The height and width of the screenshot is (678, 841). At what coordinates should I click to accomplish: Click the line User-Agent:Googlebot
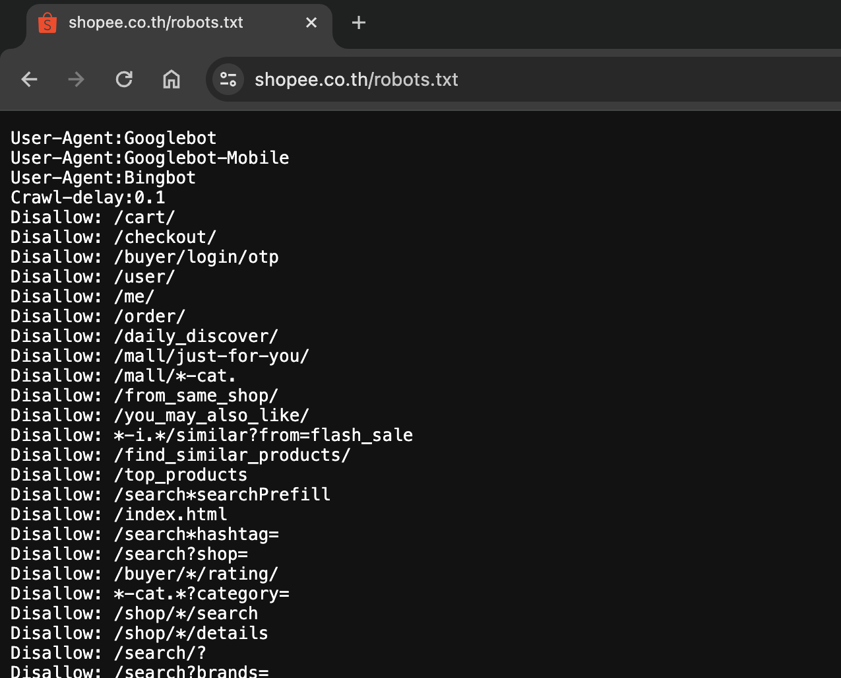click(113, 138)
